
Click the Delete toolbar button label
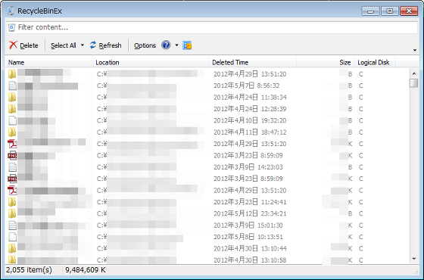click(x=29, y=45)
